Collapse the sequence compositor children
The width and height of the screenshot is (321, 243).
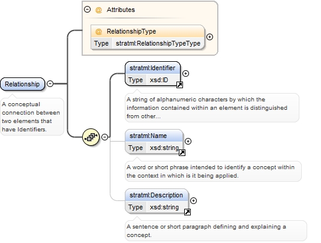tap(104, 137)
